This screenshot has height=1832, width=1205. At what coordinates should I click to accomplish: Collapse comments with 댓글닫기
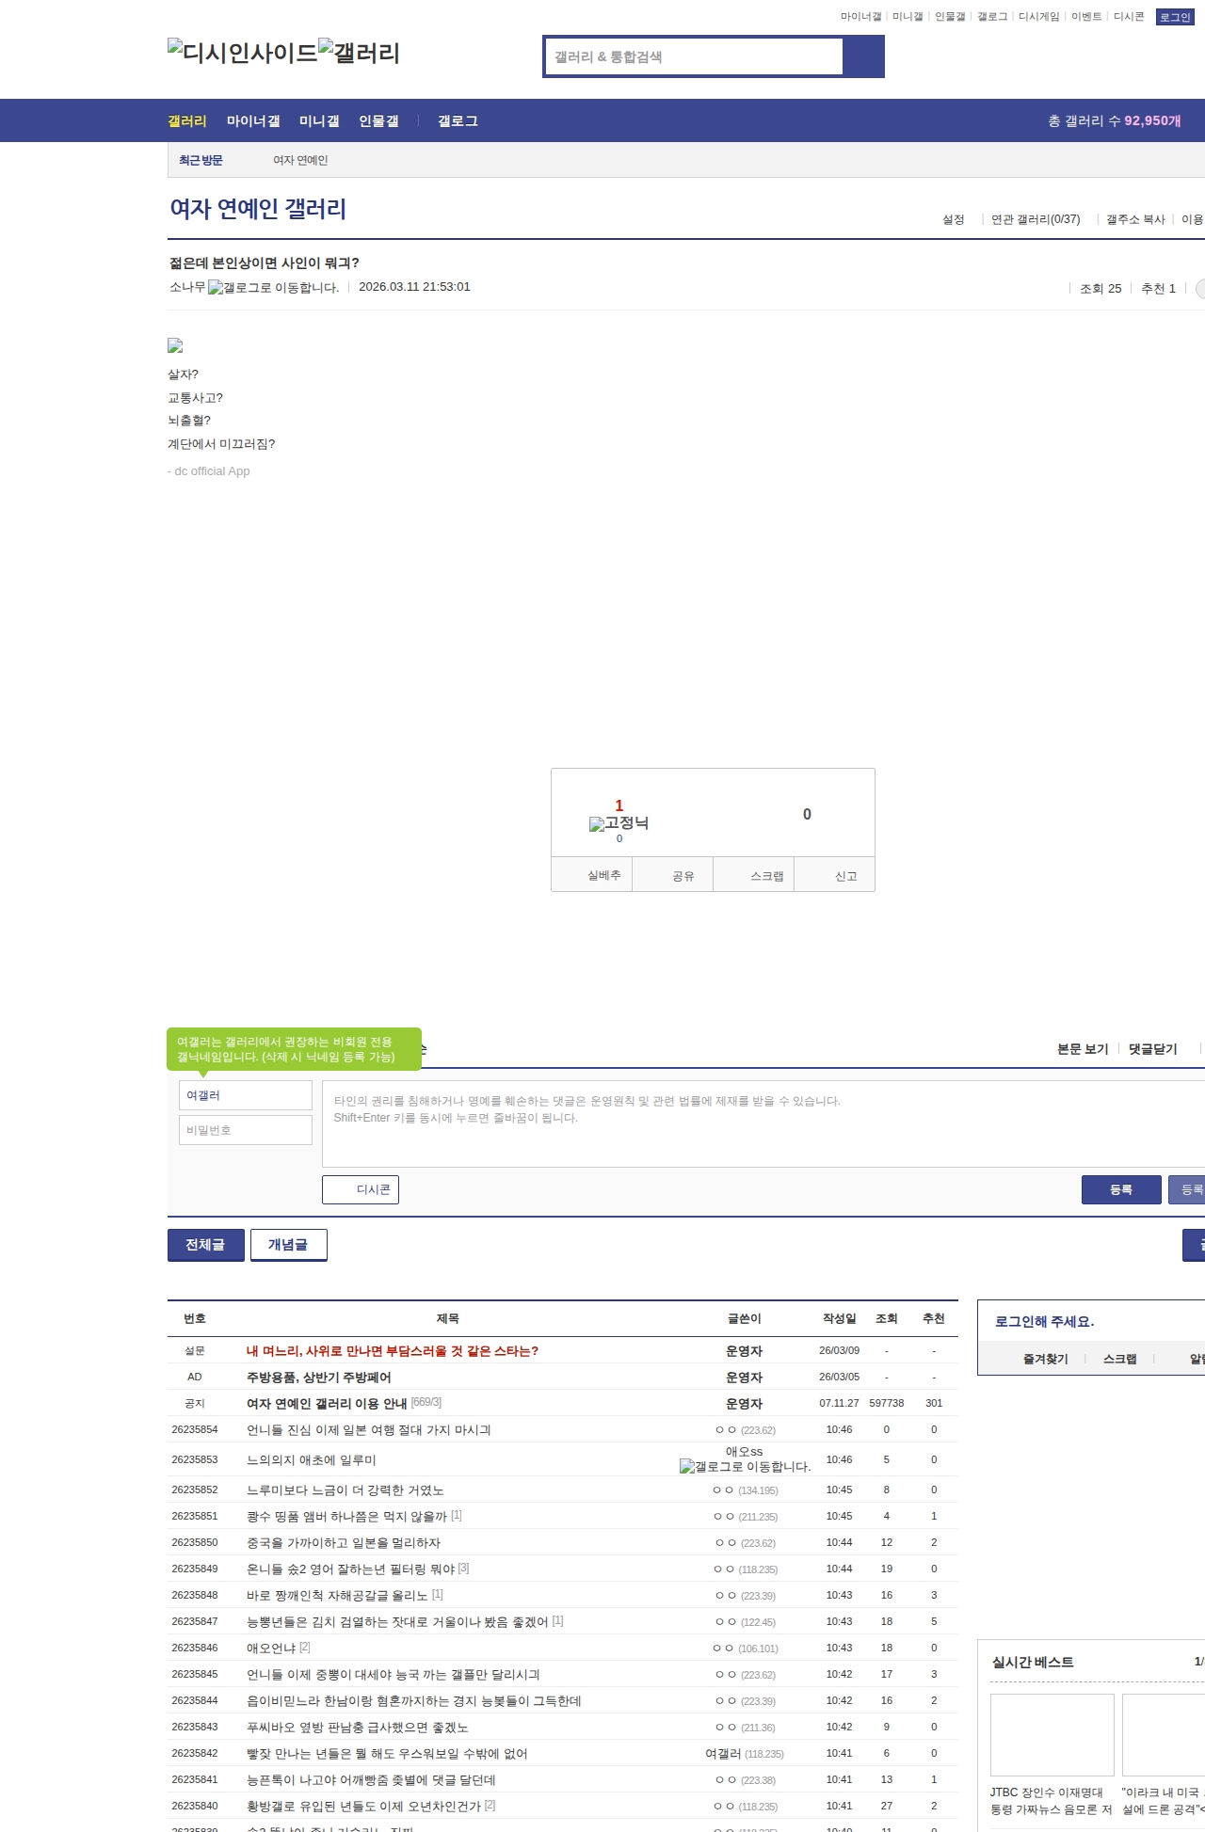[1153, 1049]
